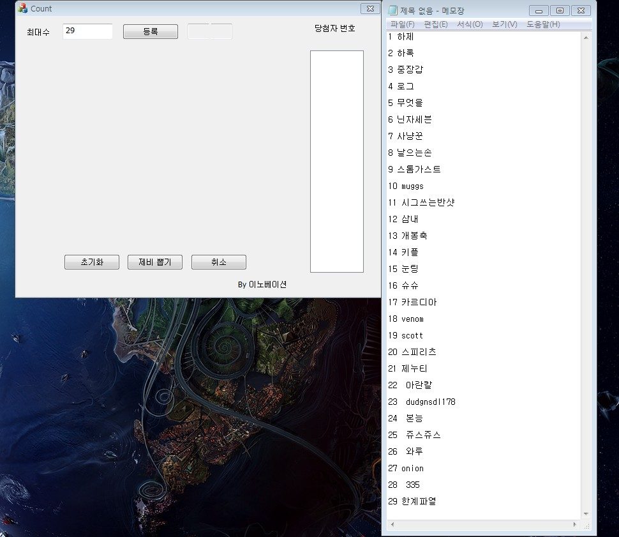Click the 당첨자 번호 list box
The image size is (619, 537).
pyautogui.click(x=337, y=161)
